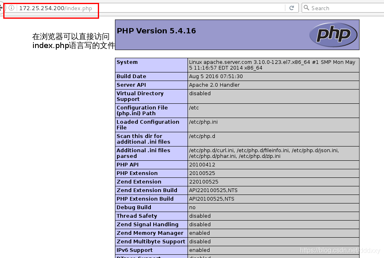Click Zend Memory Manager enabled value

pos(199,233)
